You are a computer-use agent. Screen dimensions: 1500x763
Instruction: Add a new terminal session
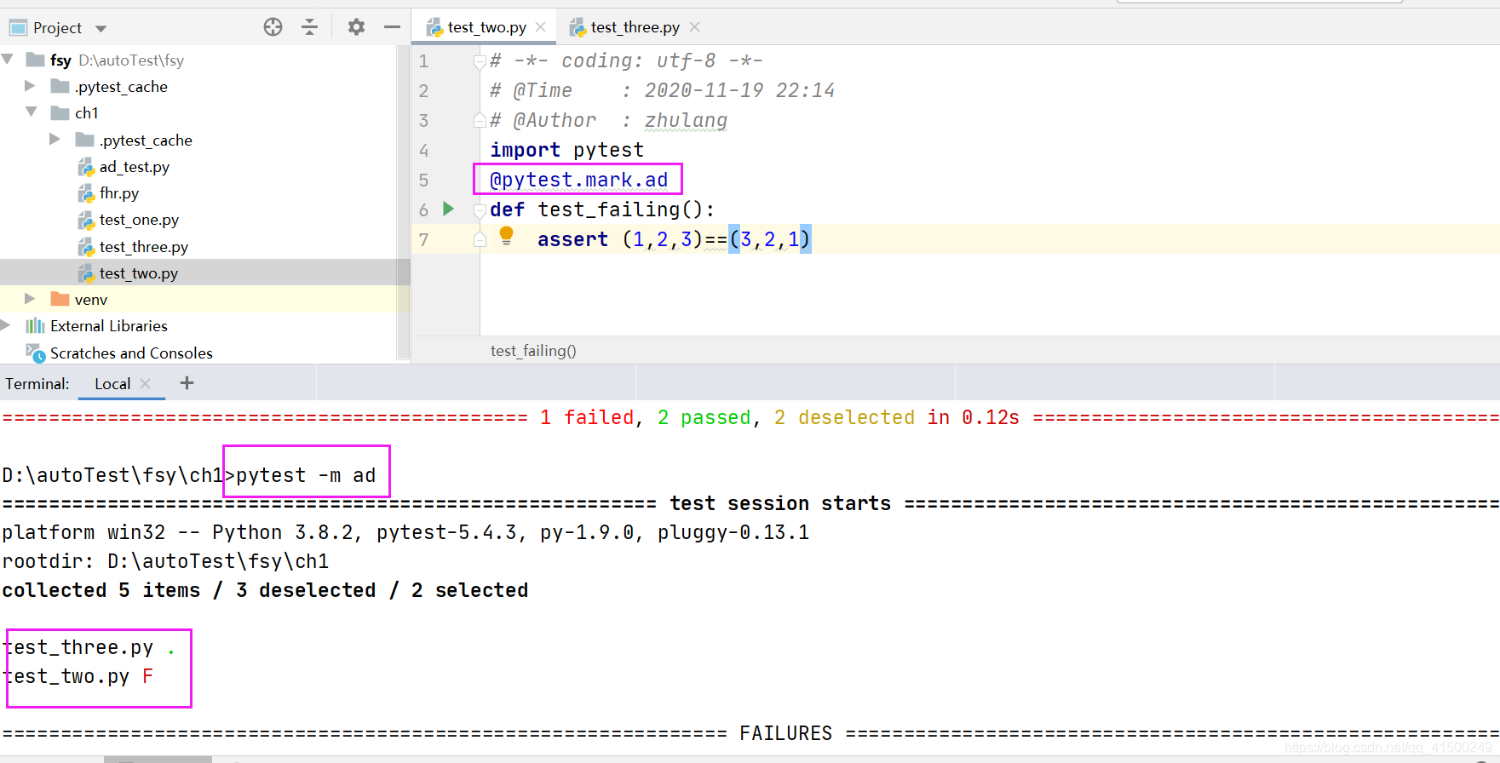coord(187,383)
